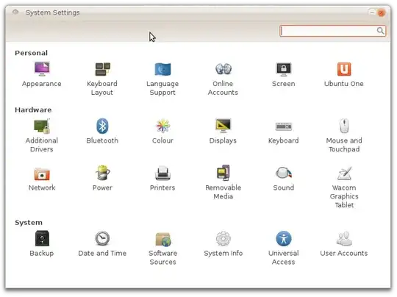397x297 pixels.
Task: Open Mouse and Touchpad icon
Action: coord(344,126)
